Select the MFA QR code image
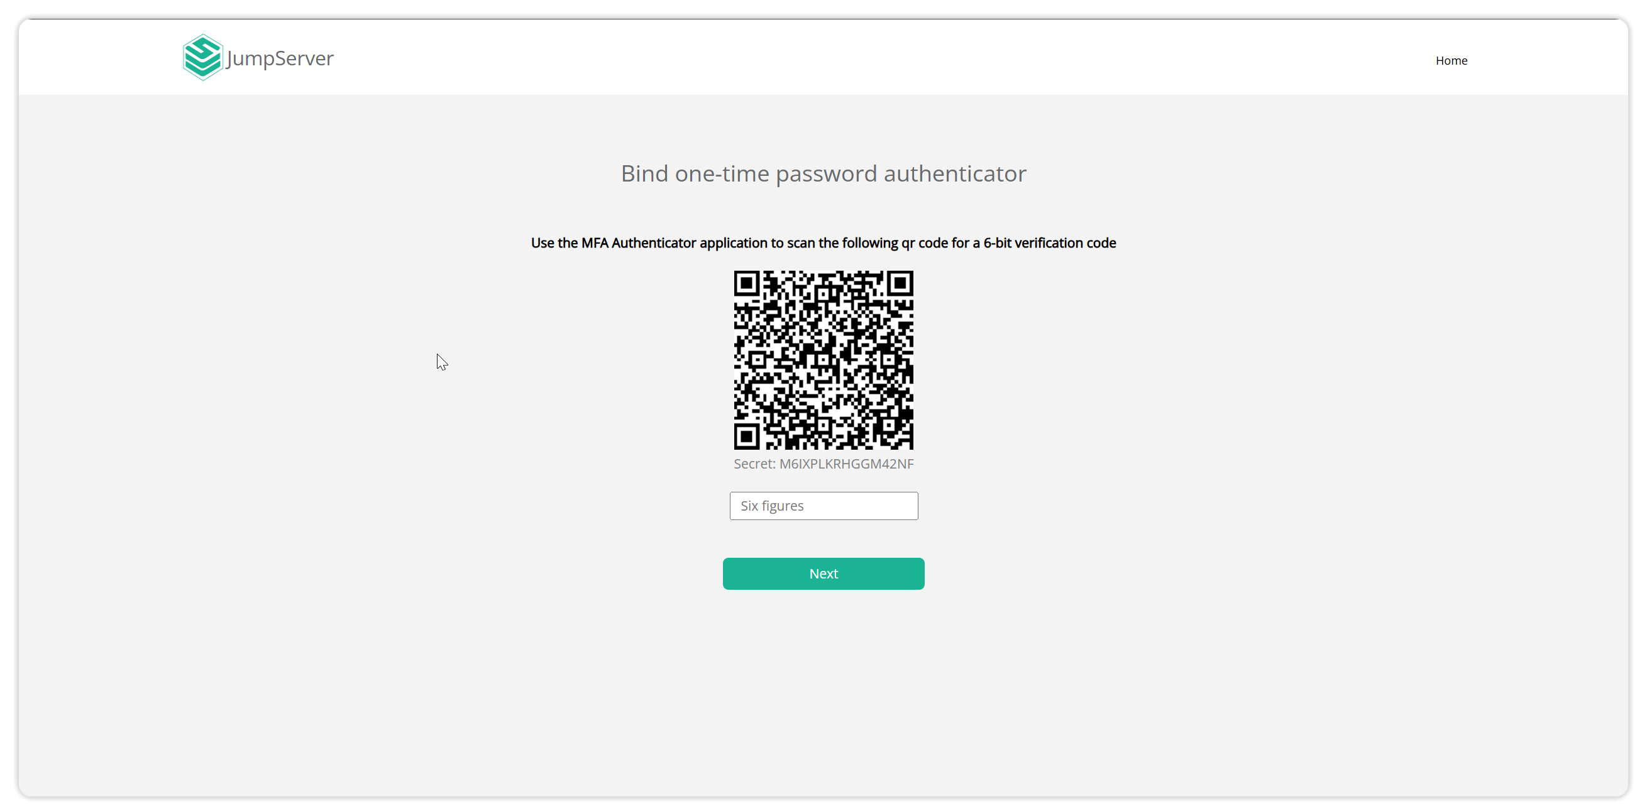The width and height of the screenshot is (1647, 809). [x=824, y=360]
